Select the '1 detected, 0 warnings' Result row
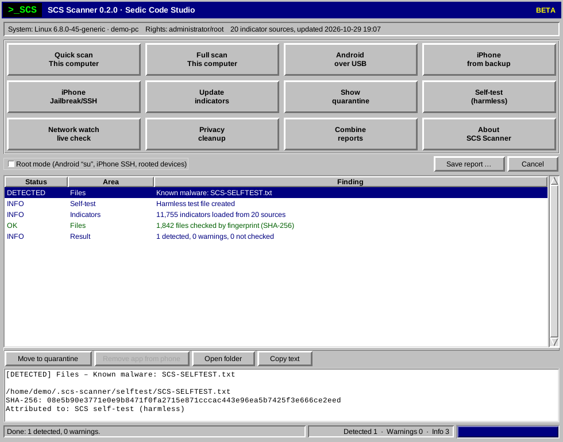This screenshot has width=563, height=442. coord(276,236)
